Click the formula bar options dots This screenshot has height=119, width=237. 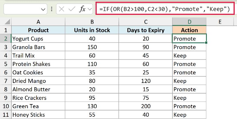(52, 9)
